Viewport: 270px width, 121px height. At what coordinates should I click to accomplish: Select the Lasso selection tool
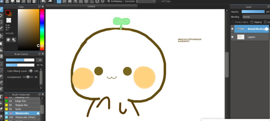pyautogui.click(x=1, y=70)
